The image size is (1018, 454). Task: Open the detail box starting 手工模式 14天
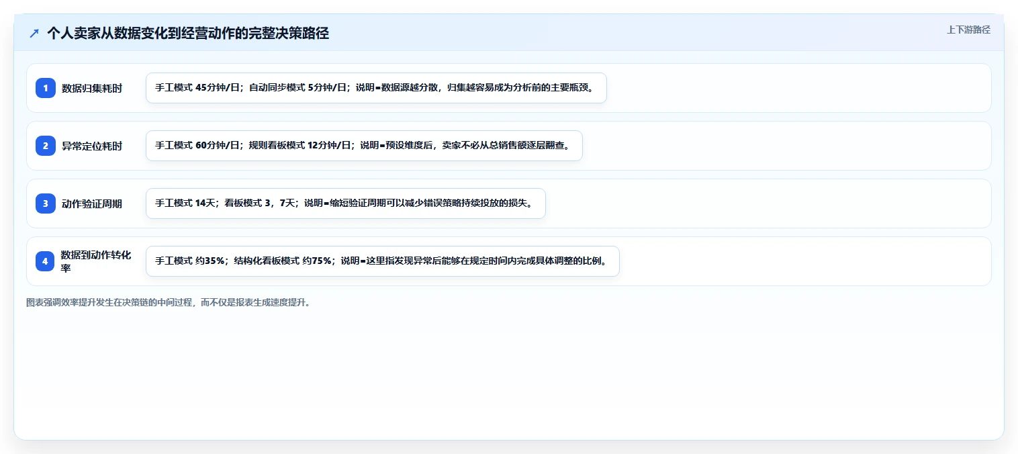click(346, 203)
